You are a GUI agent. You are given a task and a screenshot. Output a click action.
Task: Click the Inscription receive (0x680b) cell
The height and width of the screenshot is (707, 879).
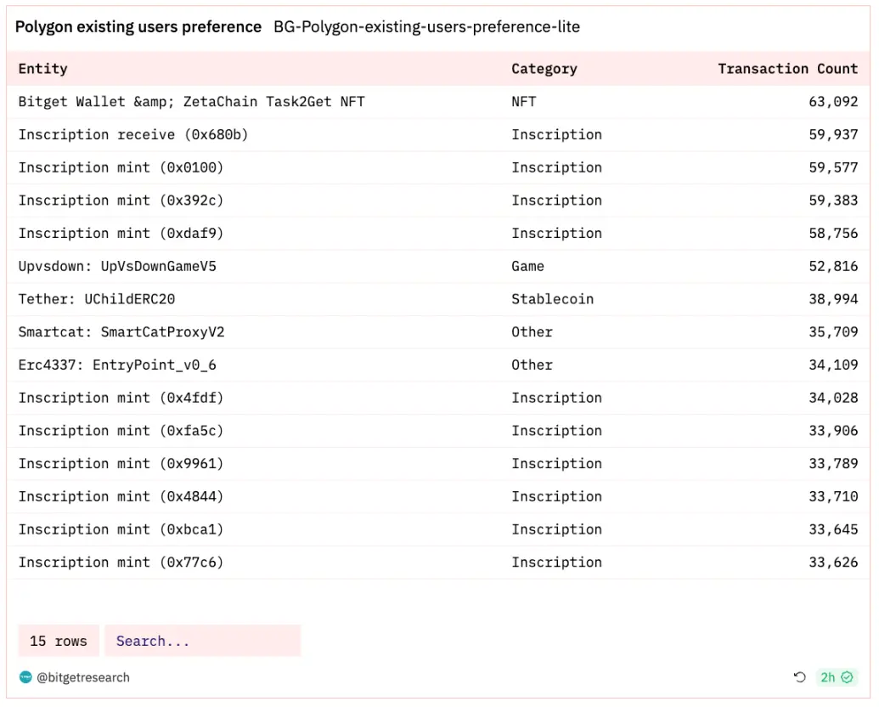(133, 134)
